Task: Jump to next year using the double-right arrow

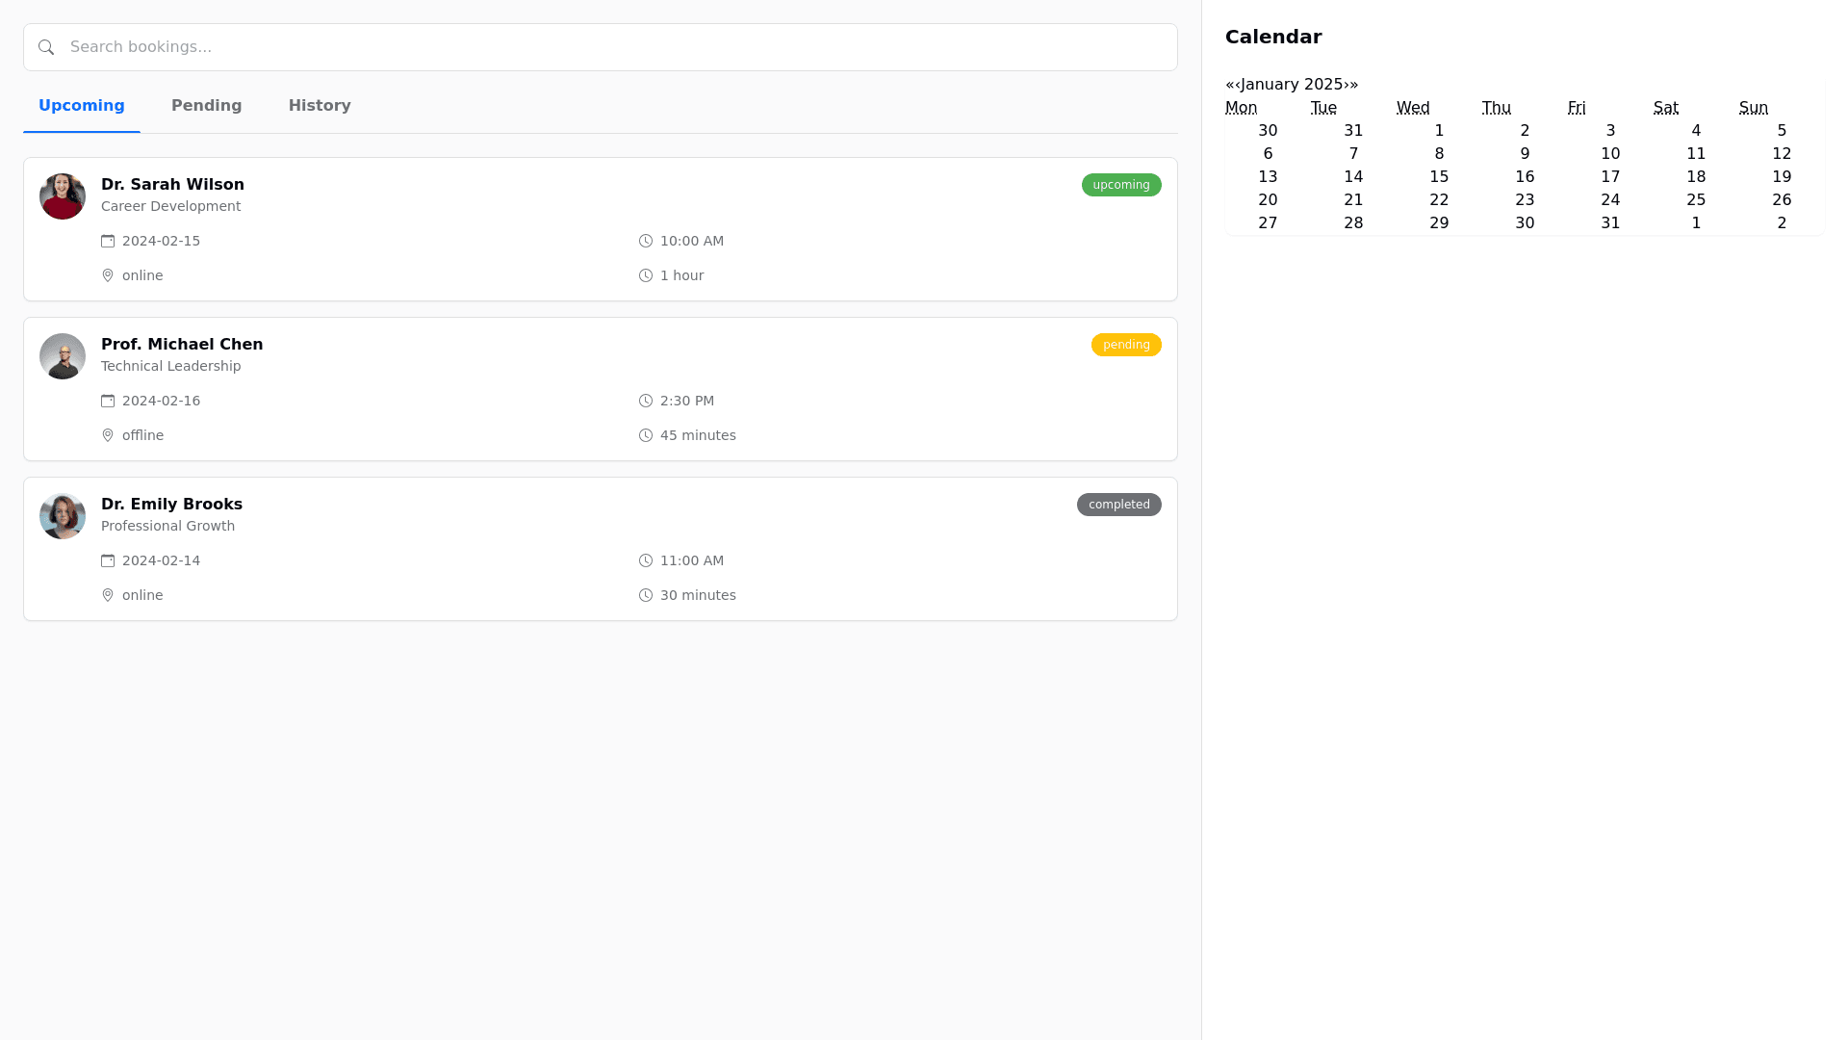Action: [1354, 85]
